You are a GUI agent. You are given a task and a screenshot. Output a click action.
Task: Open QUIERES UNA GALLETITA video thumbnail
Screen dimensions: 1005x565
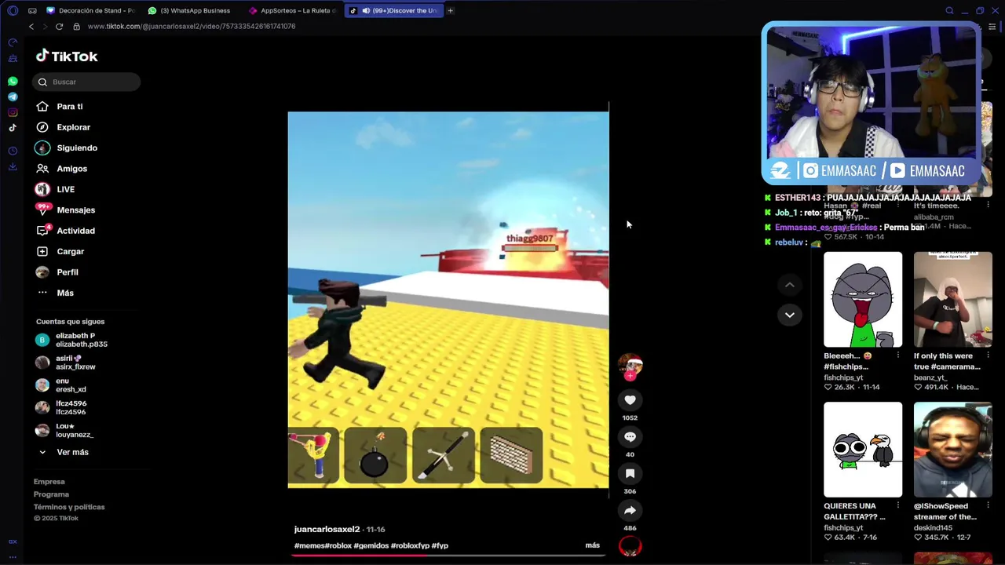pos(863,450)
